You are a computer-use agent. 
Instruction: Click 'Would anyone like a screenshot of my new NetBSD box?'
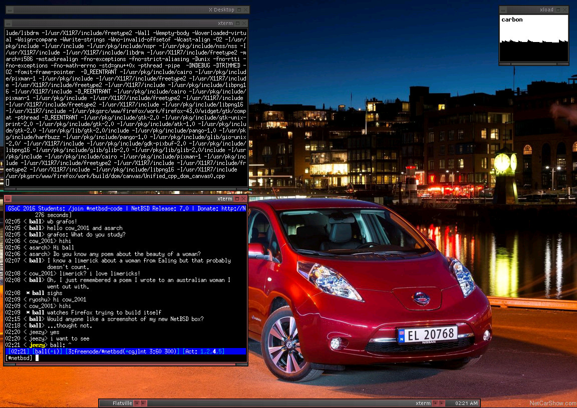pyautogui.click(x=125, y=319)
